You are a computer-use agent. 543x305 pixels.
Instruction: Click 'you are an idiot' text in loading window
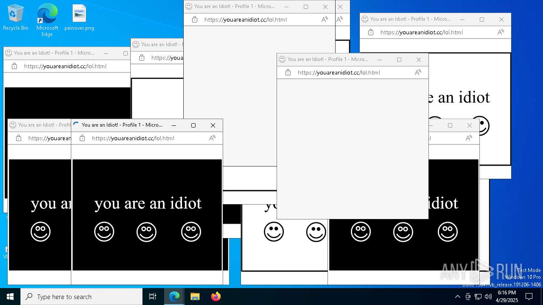coord(148,203)
